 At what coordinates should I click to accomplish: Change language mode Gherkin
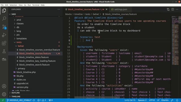point(165,100)
